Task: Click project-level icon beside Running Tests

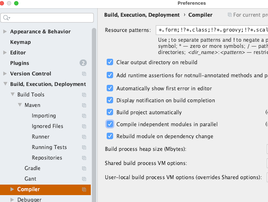Action: click(x=84, y=147)
